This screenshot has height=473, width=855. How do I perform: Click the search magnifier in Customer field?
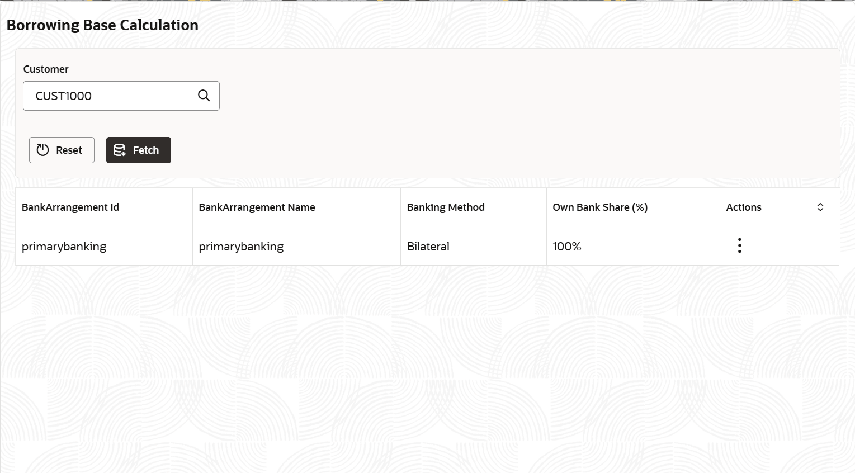click(204, 96)
